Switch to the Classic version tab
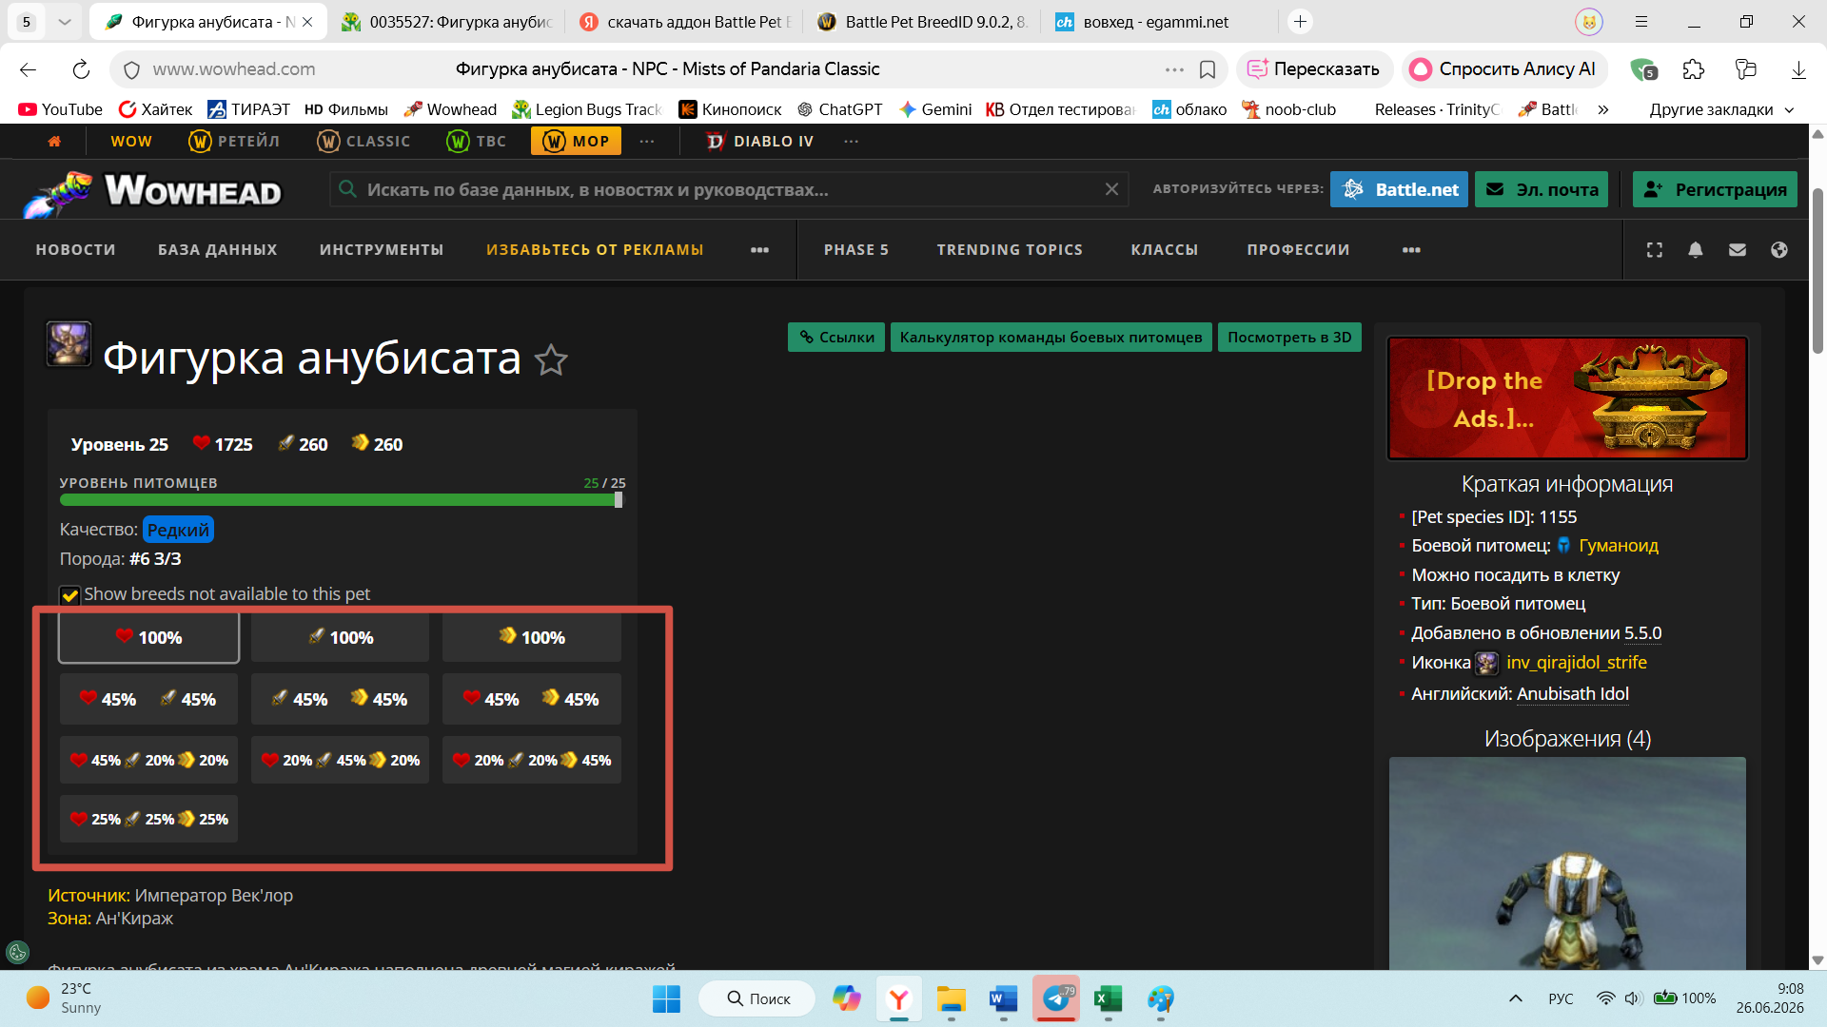Image resolution: width=1827 pixels, height=1027 pixels. coord(363,141)
